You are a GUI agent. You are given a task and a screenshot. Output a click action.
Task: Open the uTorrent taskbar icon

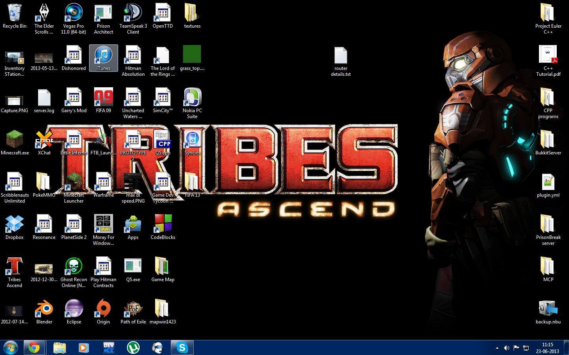[133, 347]
